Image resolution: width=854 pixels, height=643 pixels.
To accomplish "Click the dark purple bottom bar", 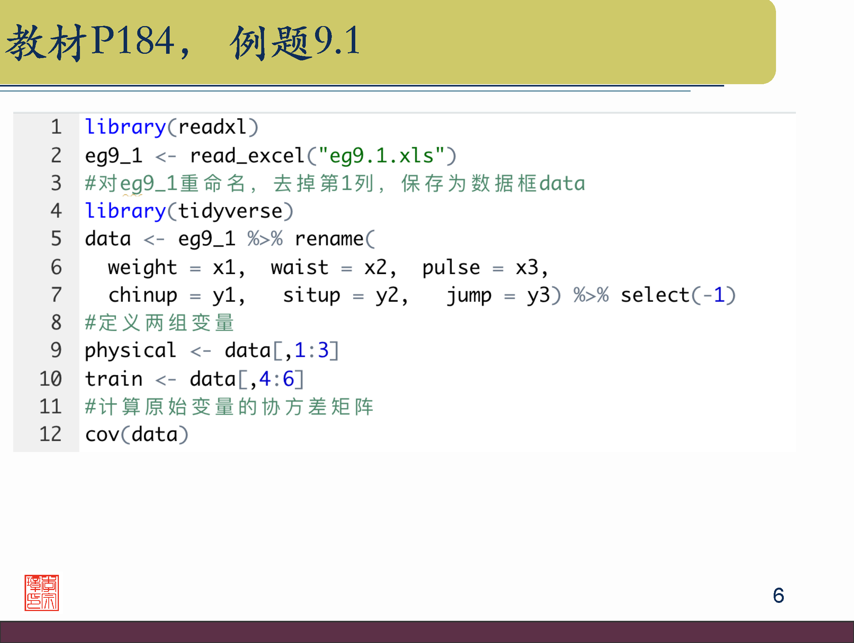I will 427,632.
